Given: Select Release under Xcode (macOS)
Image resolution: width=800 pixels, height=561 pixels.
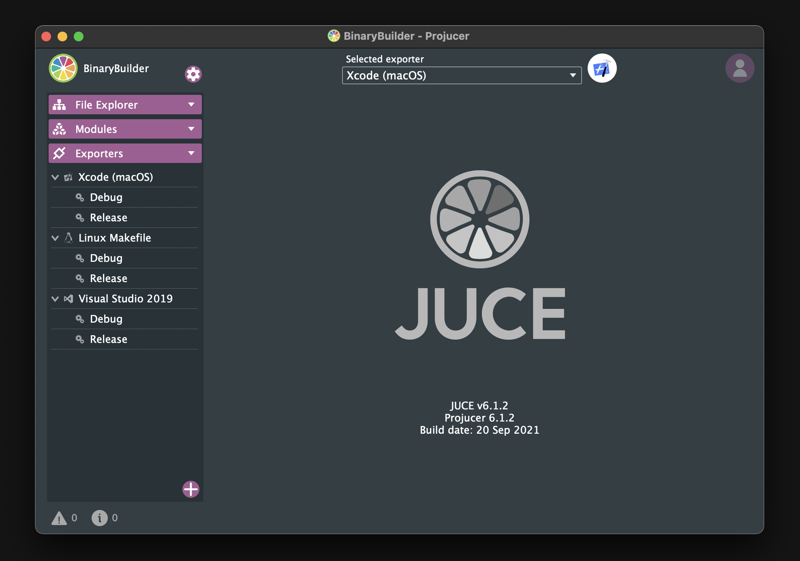Looking at the screenshot, I should 124,218.
